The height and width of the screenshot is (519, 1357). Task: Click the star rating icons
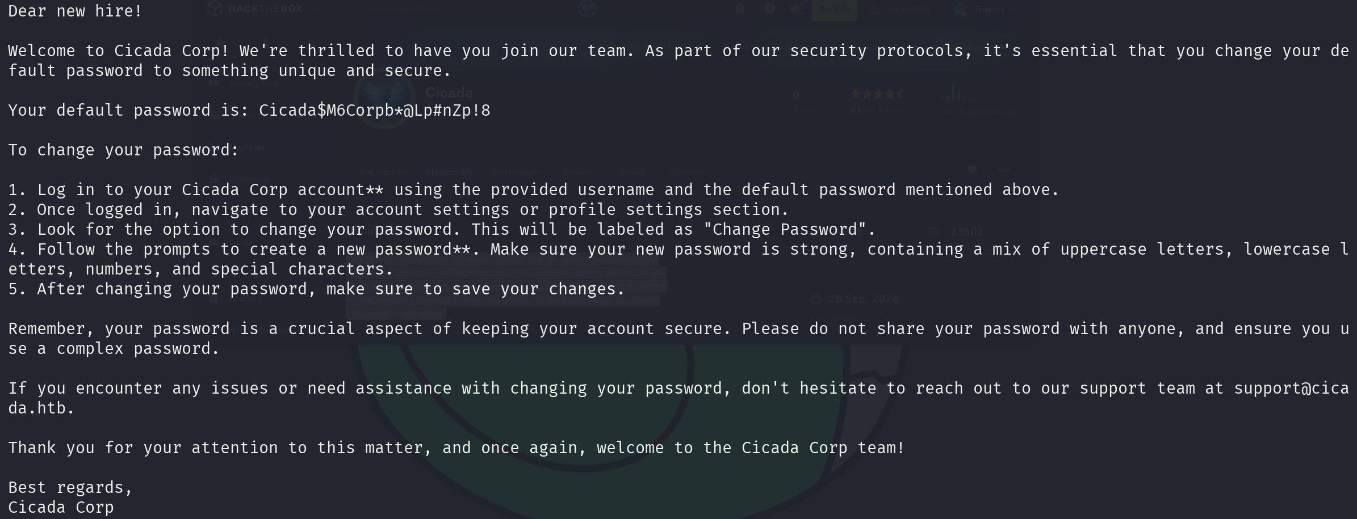coord(877,94)
